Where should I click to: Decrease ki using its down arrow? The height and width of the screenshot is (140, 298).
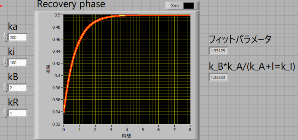pos(5,64)
